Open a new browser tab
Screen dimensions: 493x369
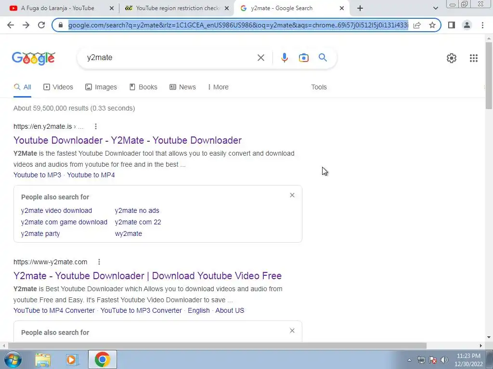click(x=360, y=9)
